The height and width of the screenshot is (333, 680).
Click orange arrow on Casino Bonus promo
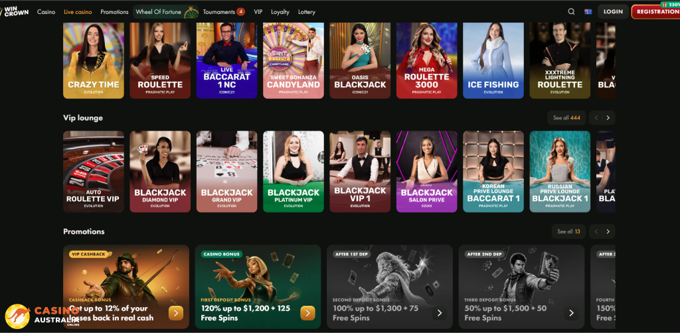coord(307,312)
